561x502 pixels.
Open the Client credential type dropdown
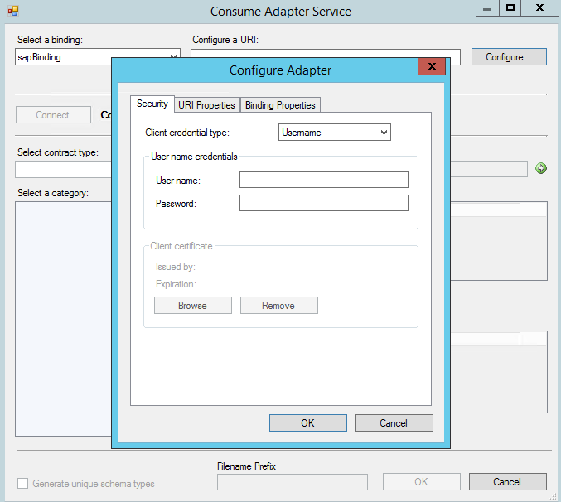click(335, 133)
